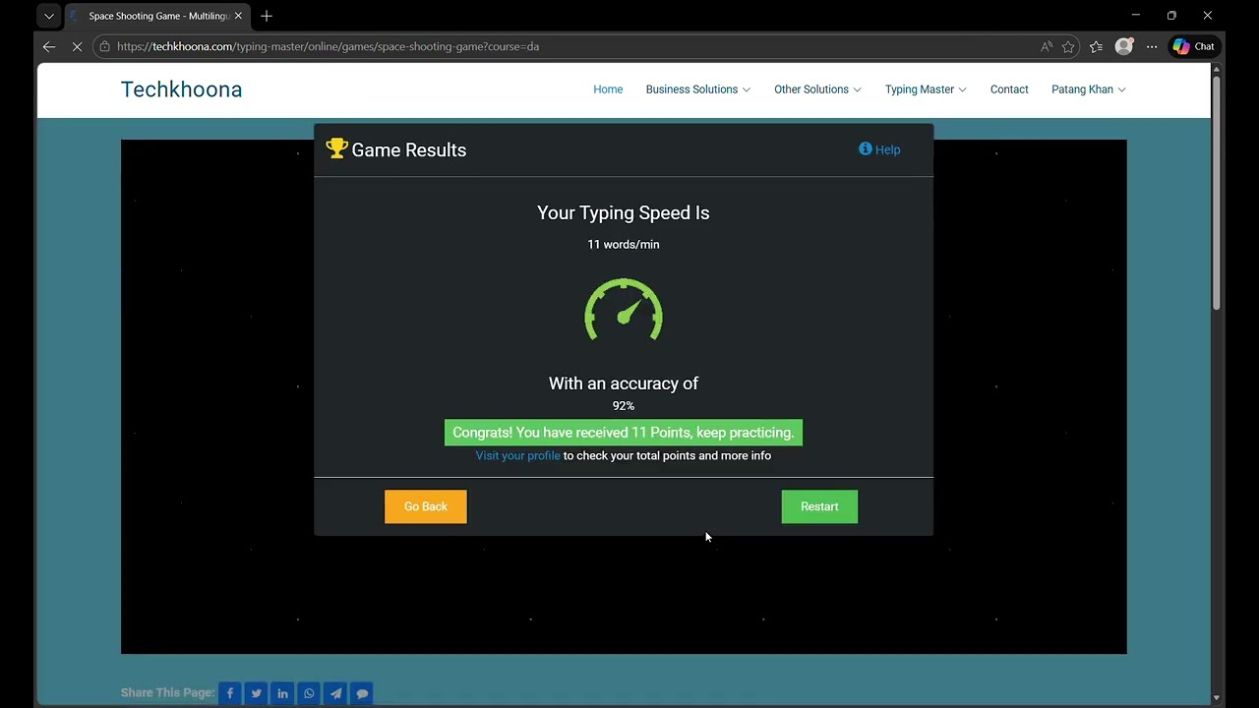Viewport: 1259px width, 708px height.
Task: Open a new browser tab
Action: [267, 16]
